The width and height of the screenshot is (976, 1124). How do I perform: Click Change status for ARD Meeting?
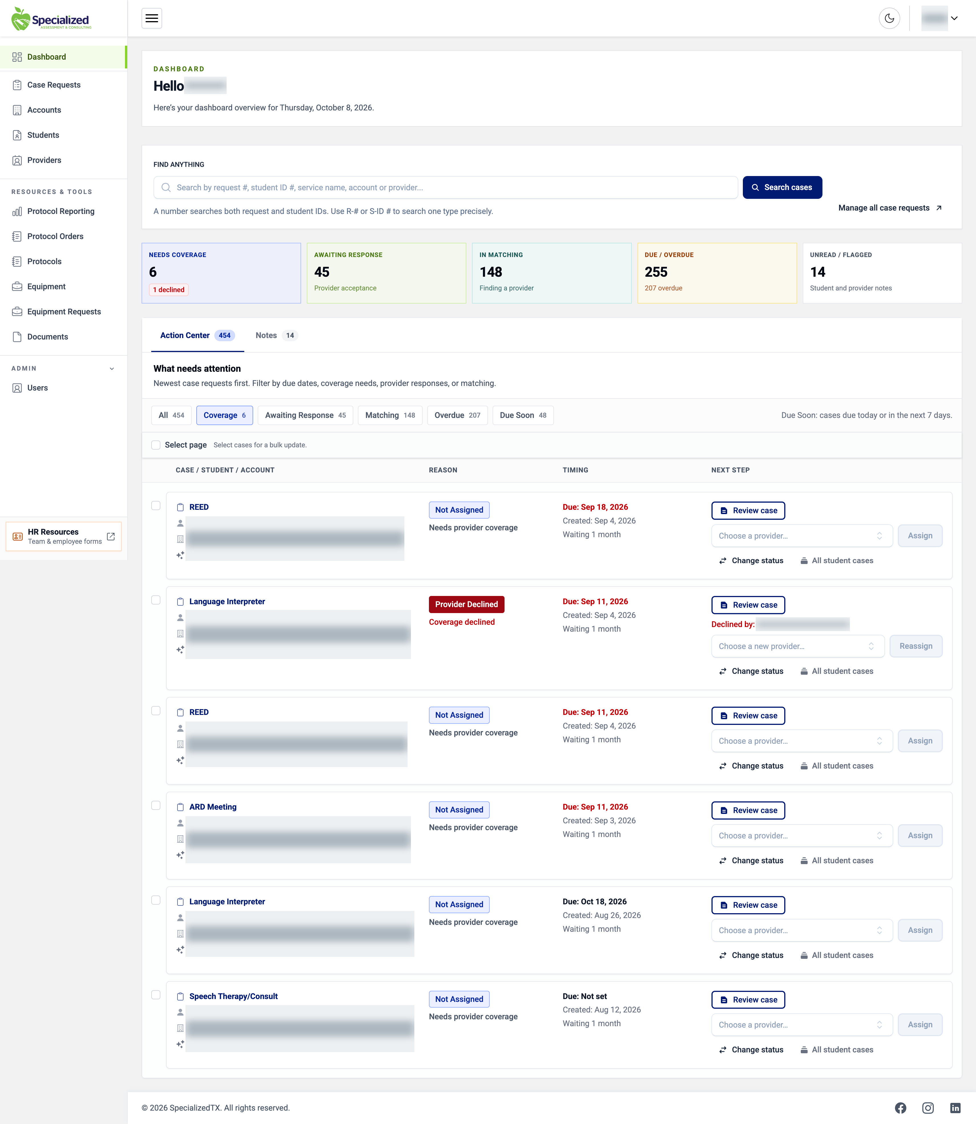tap(751, 861)
